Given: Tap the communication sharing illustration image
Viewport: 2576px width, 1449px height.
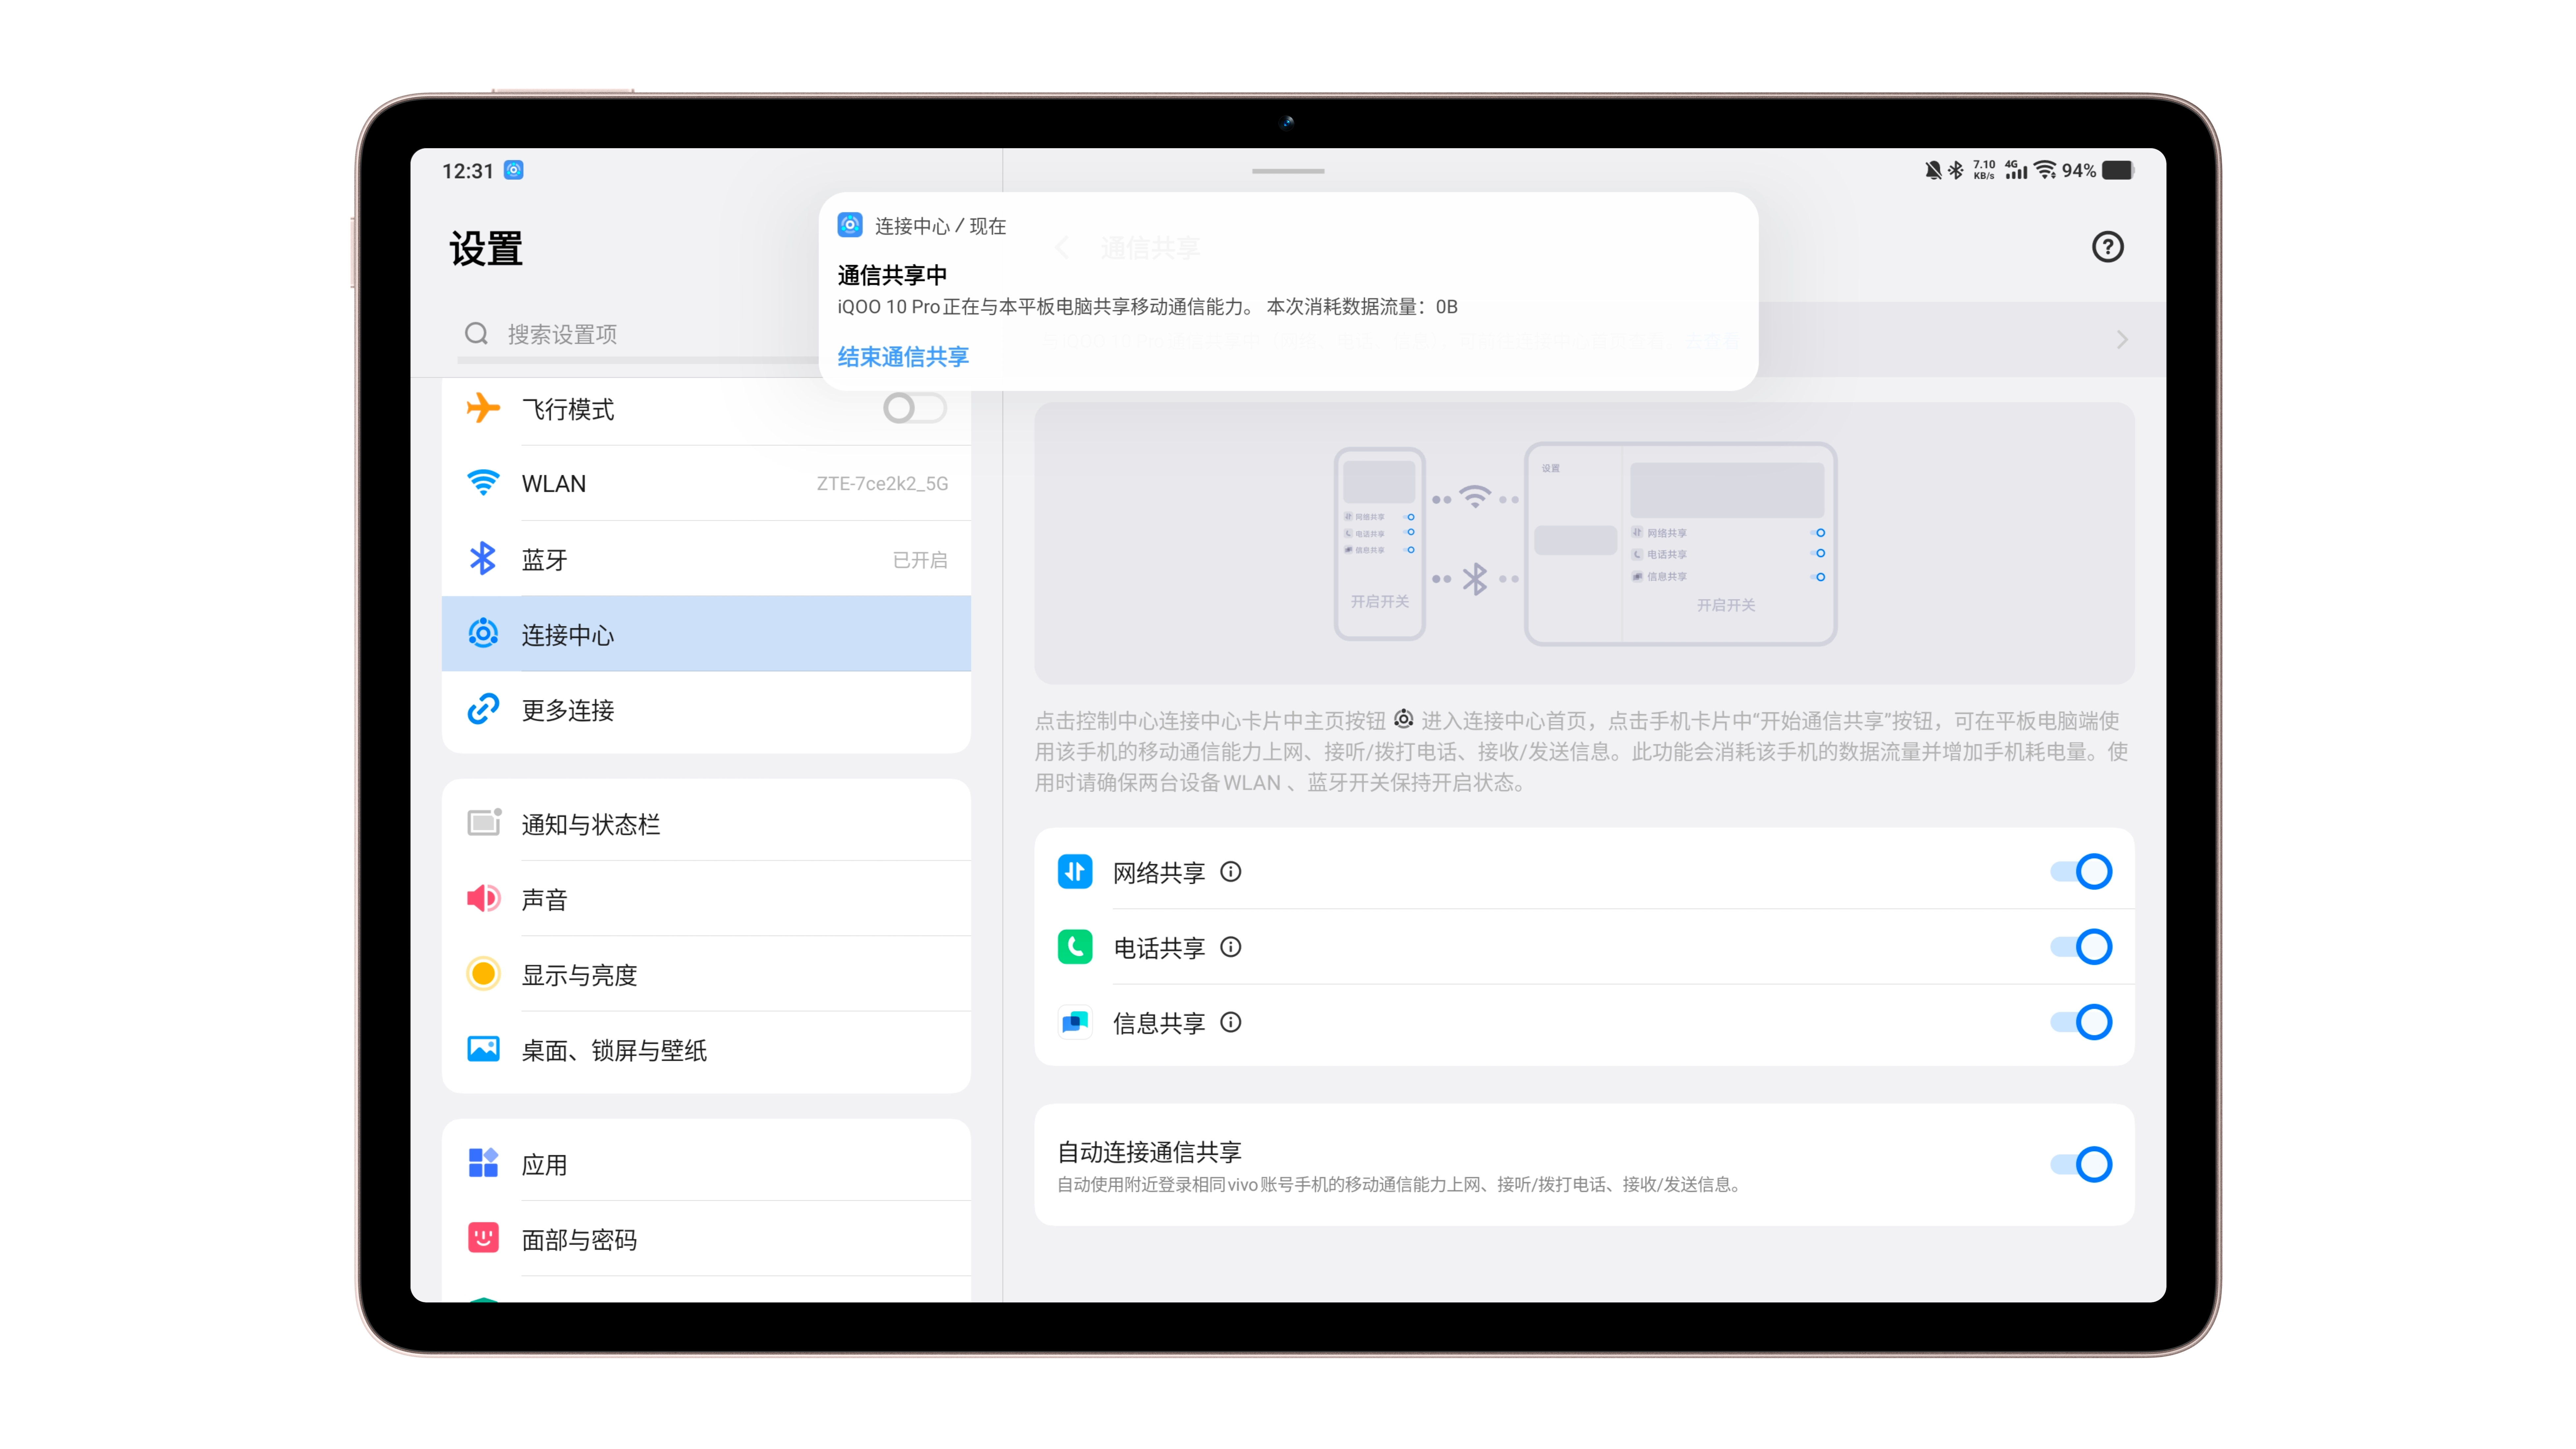Looking at the screenshot, I should [x=1584, y=543].
